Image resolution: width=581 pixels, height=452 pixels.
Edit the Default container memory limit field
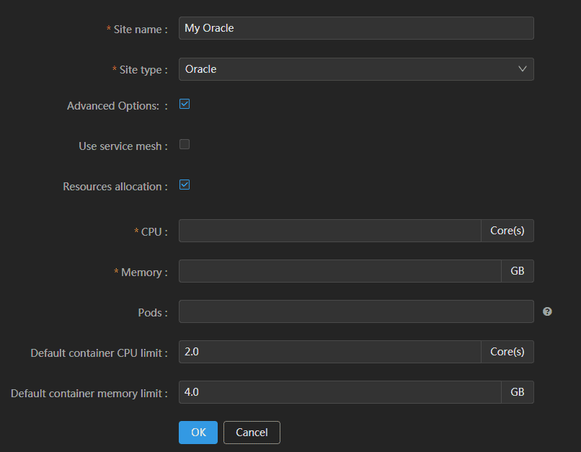coord(340,392)
